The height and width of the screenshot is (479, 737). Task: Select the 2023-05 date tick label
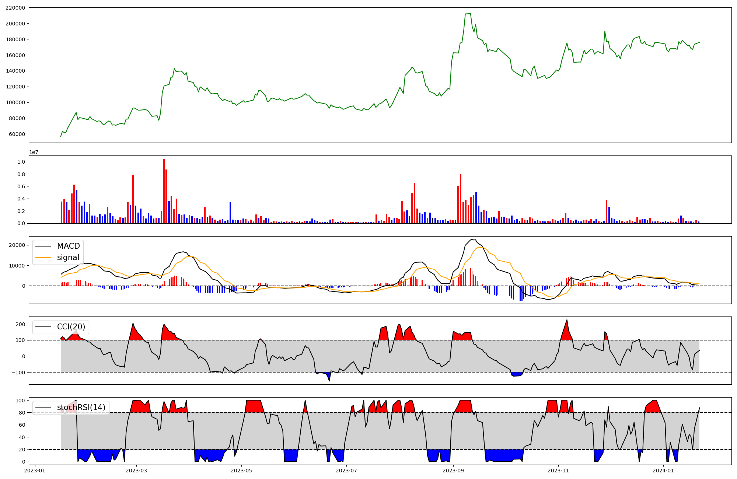point(241,471)
